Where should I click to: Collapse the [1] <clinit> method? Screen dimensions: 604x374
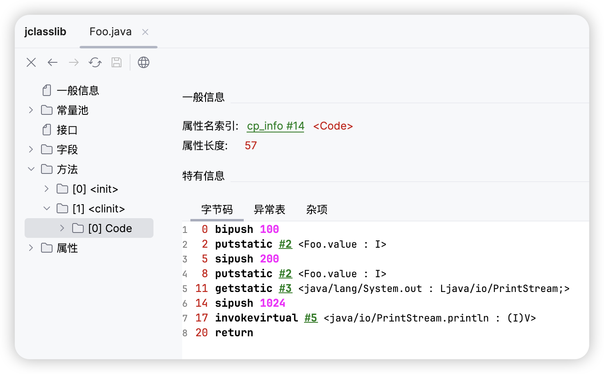46,208
